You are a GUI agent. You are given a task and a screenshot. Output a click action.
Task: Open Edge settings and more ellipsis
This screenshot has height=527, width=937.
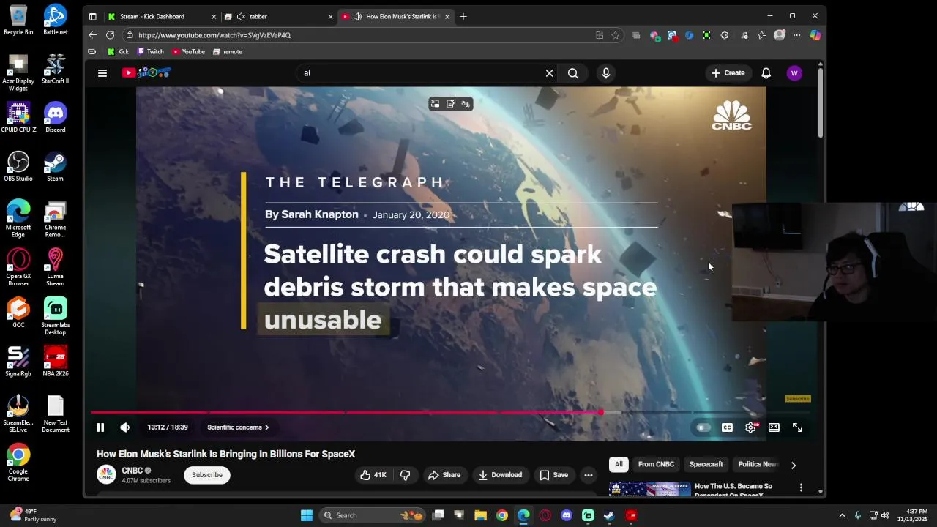point(797,35)
